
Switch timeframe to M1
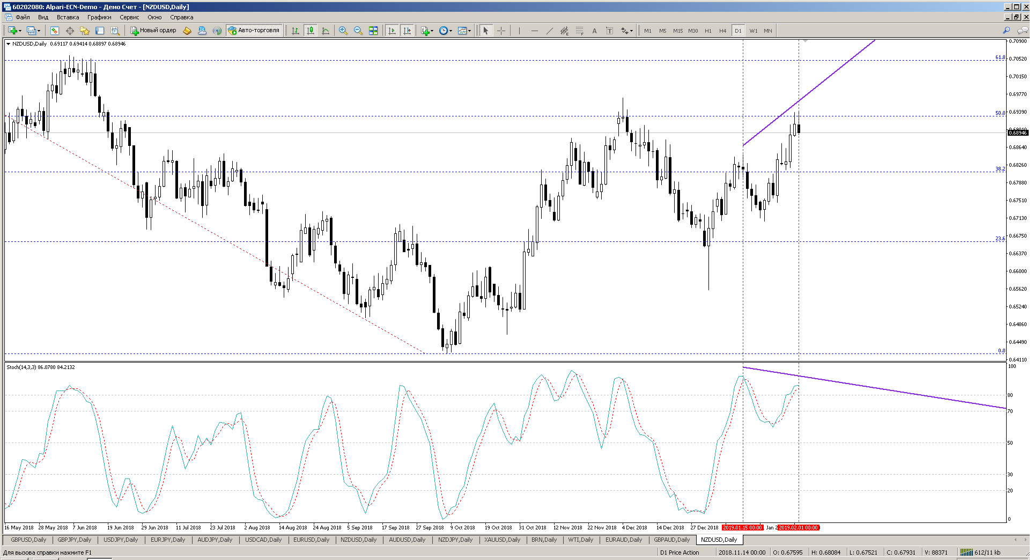click(648, 31)
